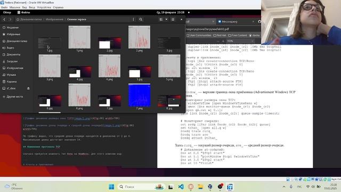Open Visual Studio Code from taskbar
The width and height of the screenshot is (341, 192).
181,187
